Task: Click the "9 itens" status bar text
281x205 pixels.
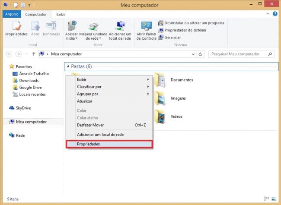Action: pos(13,199)
